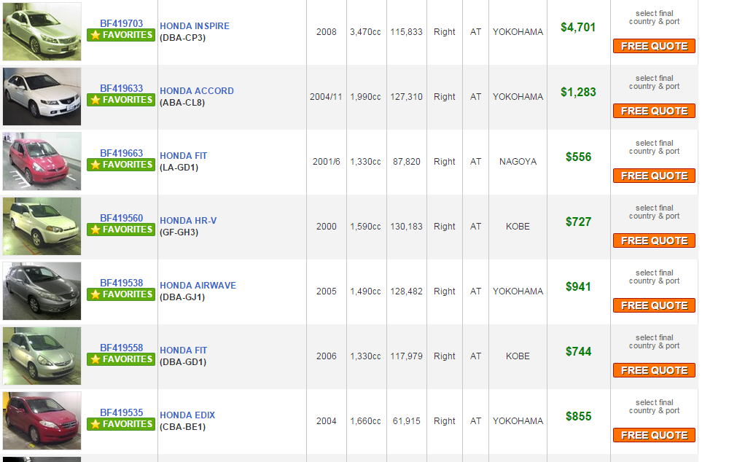Add Honda Inspire BF419703 to Favorites
This screenshot has height=462, width=729.
coord(121,35)
